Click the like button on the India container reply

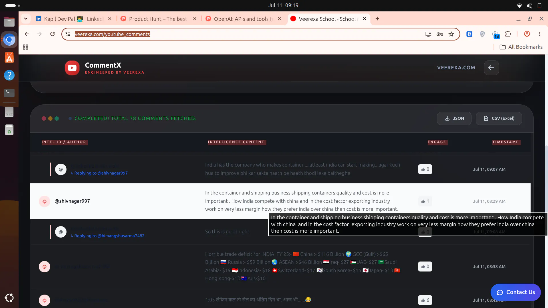click(425, 169)
